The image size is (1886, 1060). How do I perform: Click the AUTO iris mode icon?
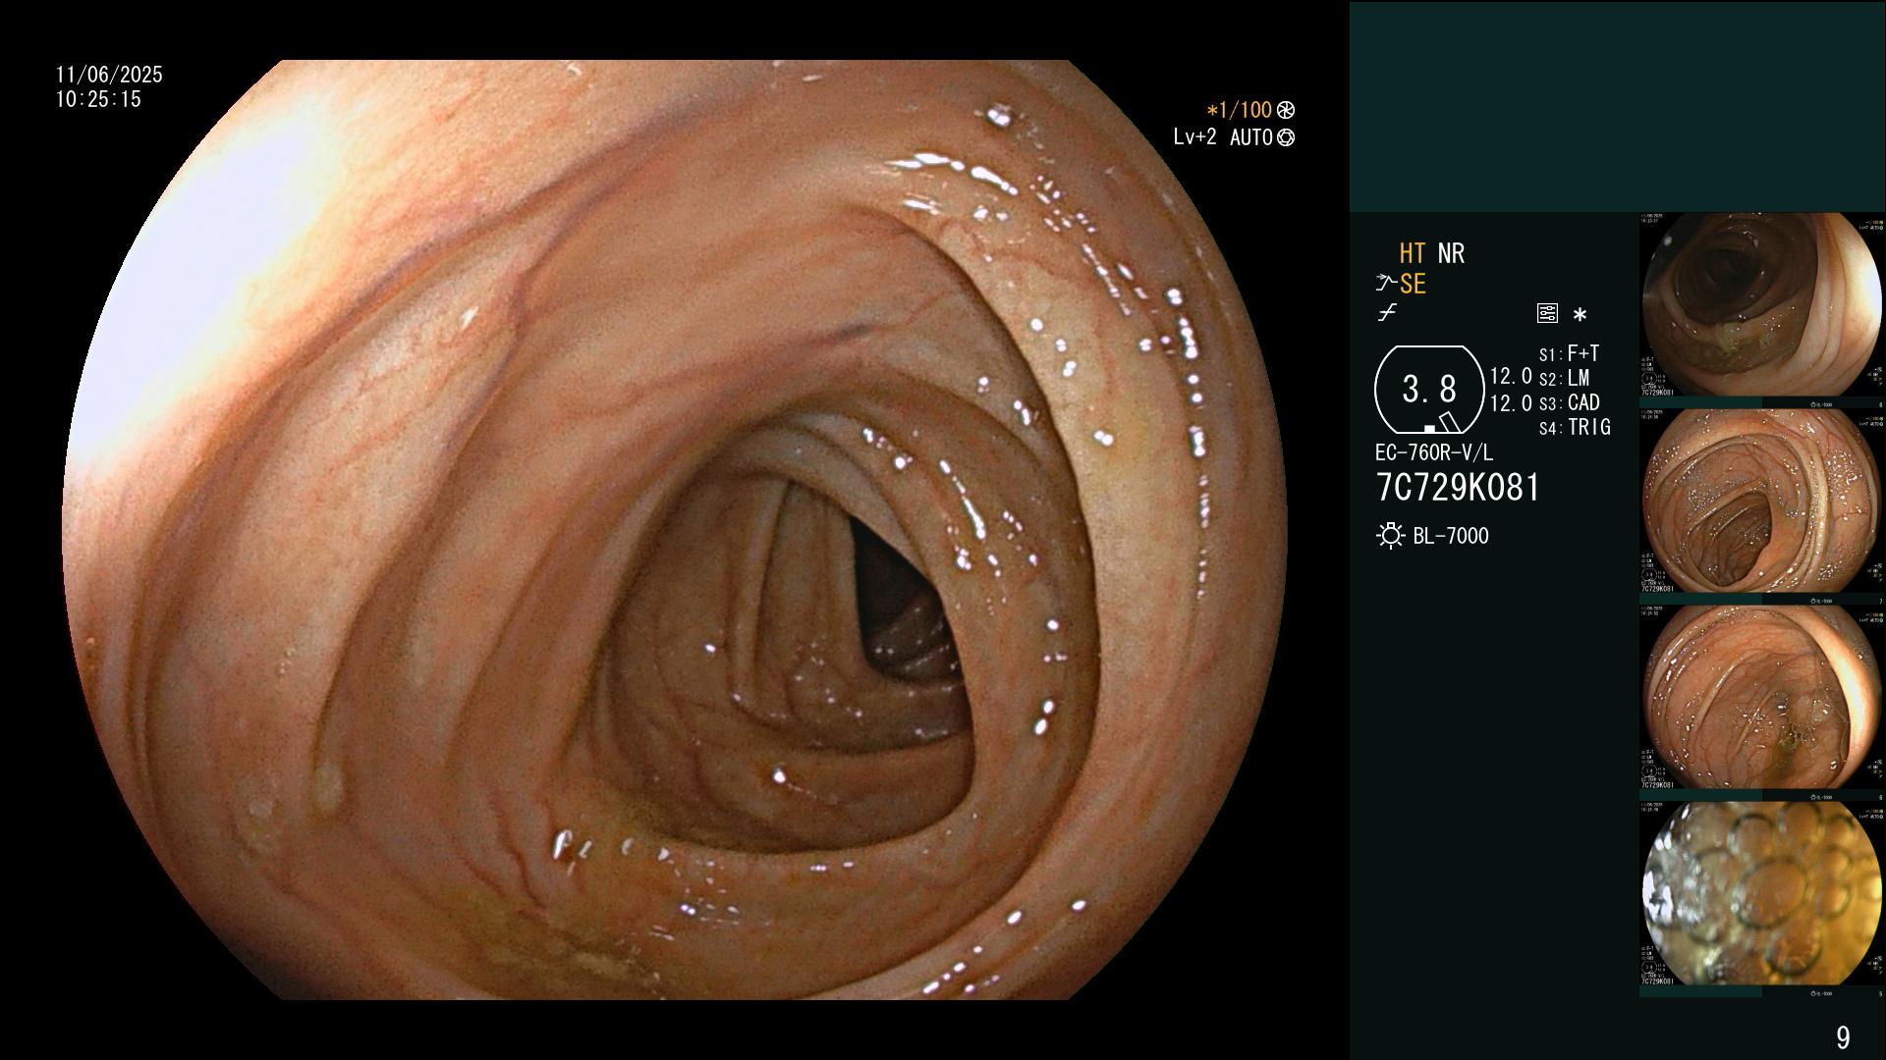point(1286,137)
